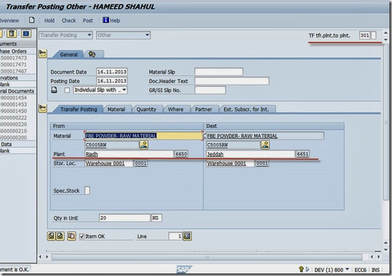This screenshot has width=392, height=276.
Task: Tick the print slip checkbox
Action: 67,90
